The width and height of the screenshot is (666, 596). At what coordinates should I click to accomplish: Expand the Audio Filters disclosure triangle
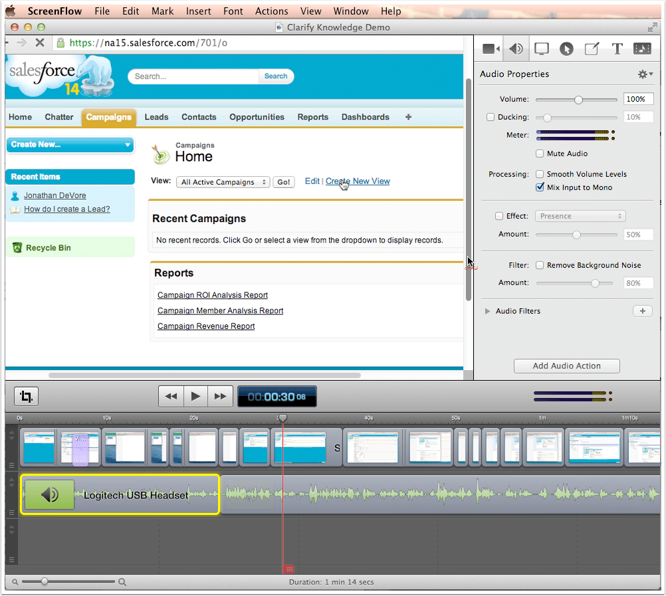point(487,311)
